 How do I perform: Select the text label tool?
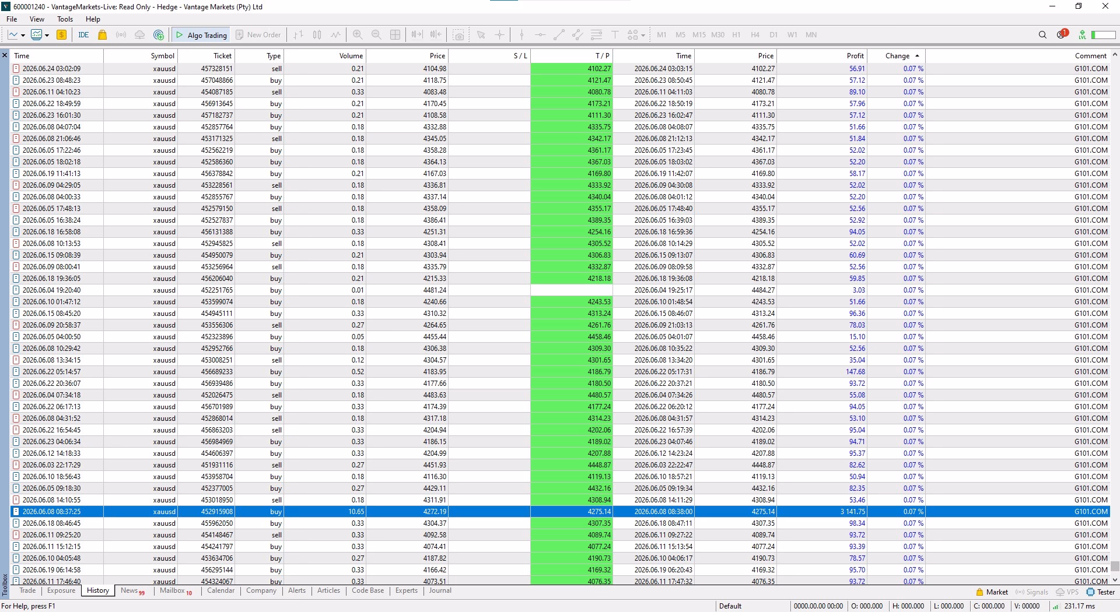(615, 35)
